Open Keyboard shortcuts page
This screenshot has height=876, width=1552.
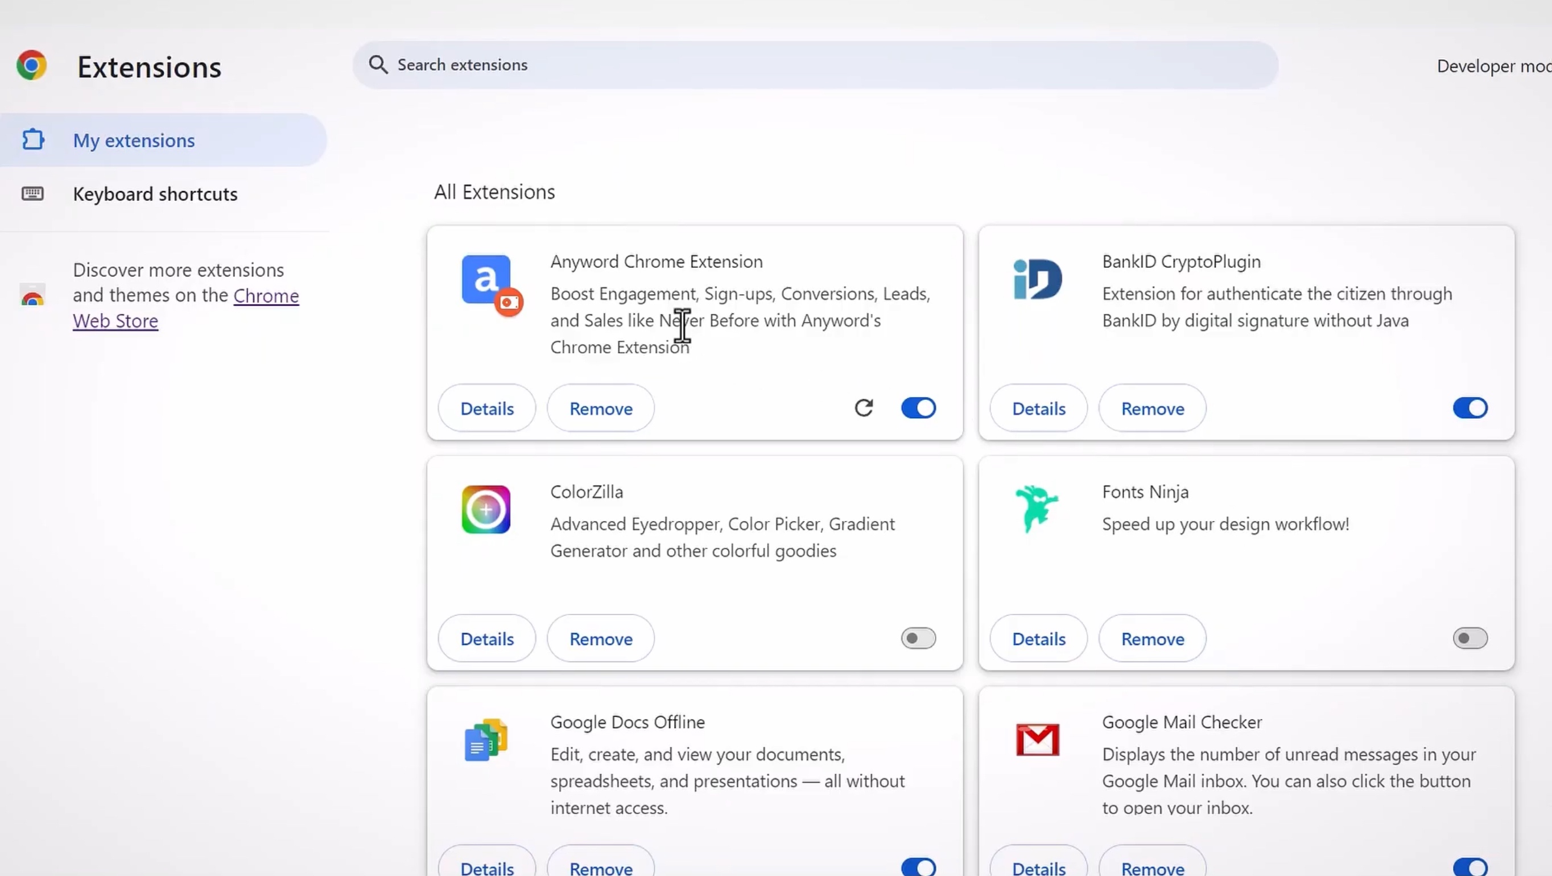155,194
